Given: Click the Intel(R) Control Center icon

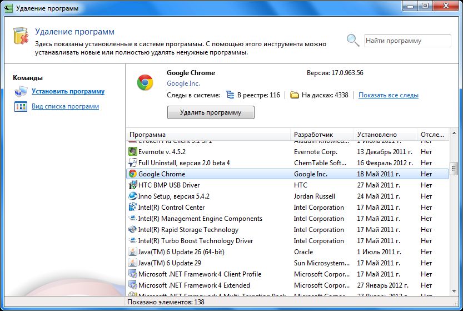Looking at the screenshot, I should (x=133, y=207).
